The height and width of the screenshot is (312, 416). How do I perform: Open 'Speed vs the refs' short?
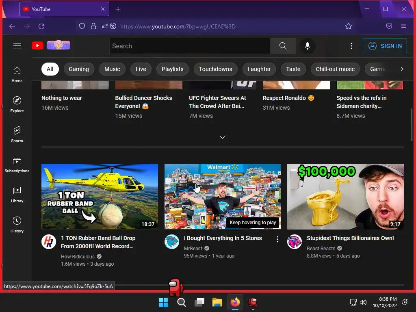[361, 102]
